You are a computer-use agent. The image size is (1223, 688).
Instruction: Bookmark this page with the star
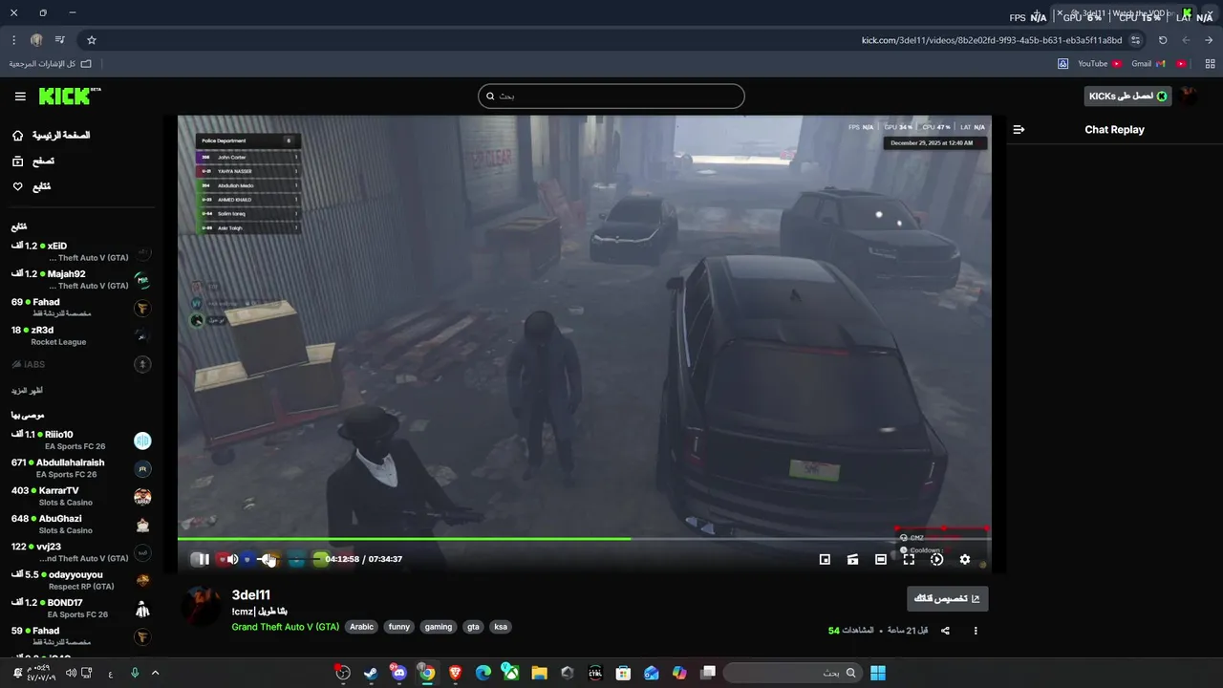tap(92, 40)
